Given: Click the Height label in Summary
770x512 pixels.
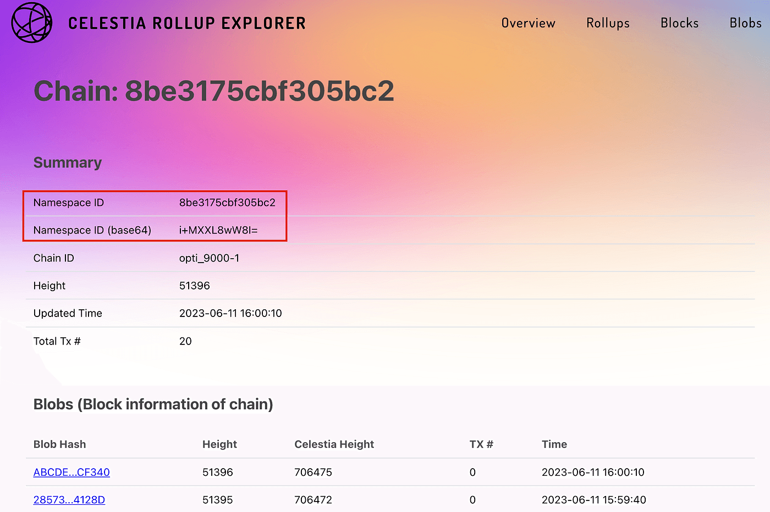Looking at the screenshot, I should pos(50,286).
